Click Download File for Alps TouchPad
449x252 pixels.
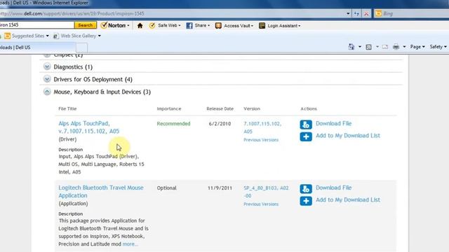click(334, 123)
